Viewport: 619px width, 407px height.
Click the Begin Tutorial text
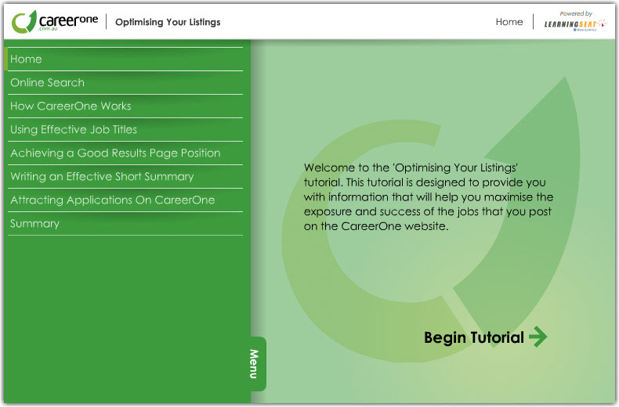tap(474, 337)
